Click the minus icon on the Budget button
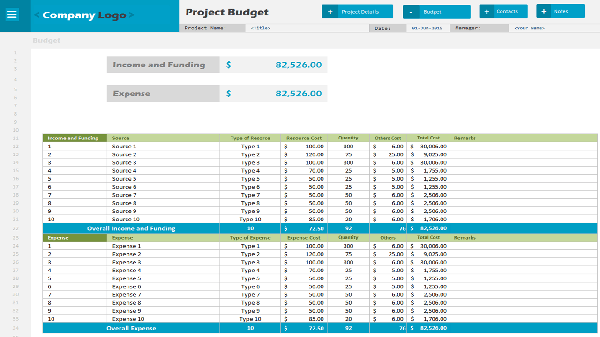This screenshot has width=600, height=337. pyautogui.click(x=410, y=11)
